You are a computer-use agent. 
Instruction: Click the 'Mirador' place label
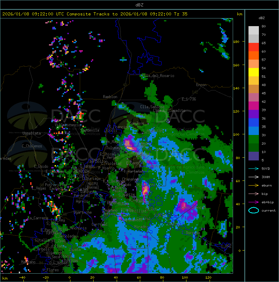(x=141, y=227)
